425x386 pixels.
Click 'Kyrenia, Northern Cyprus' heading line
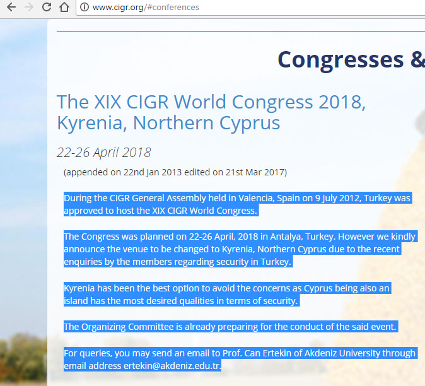[x=168, y=123]
